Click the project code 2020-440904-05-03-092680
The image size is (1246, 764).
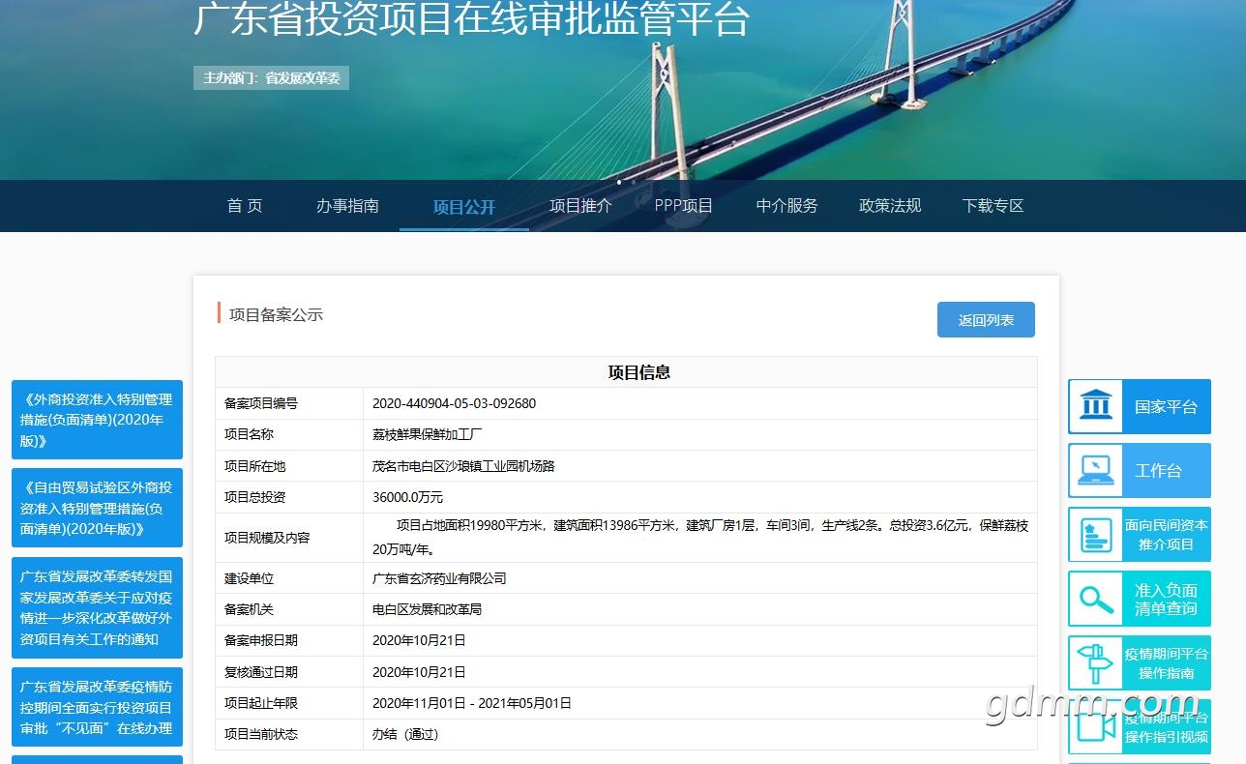454,403
